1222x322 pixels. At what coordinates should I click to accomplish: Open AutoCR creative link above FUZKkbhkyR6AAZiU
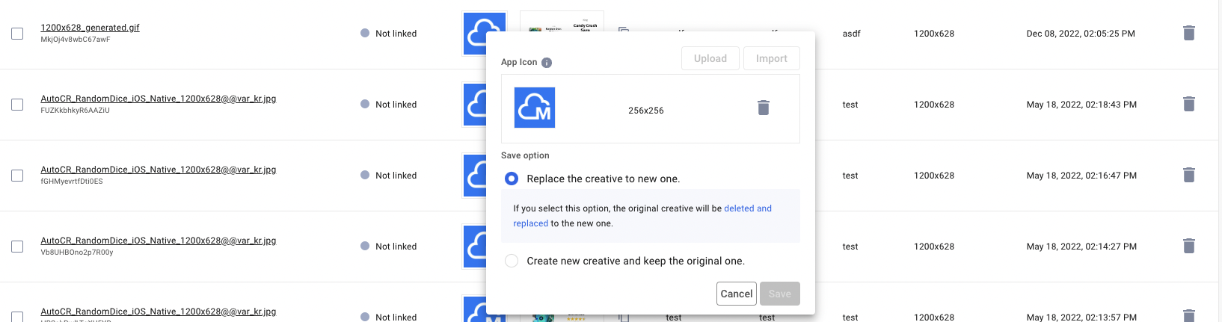pyautogui.click(x=159, y=99)
